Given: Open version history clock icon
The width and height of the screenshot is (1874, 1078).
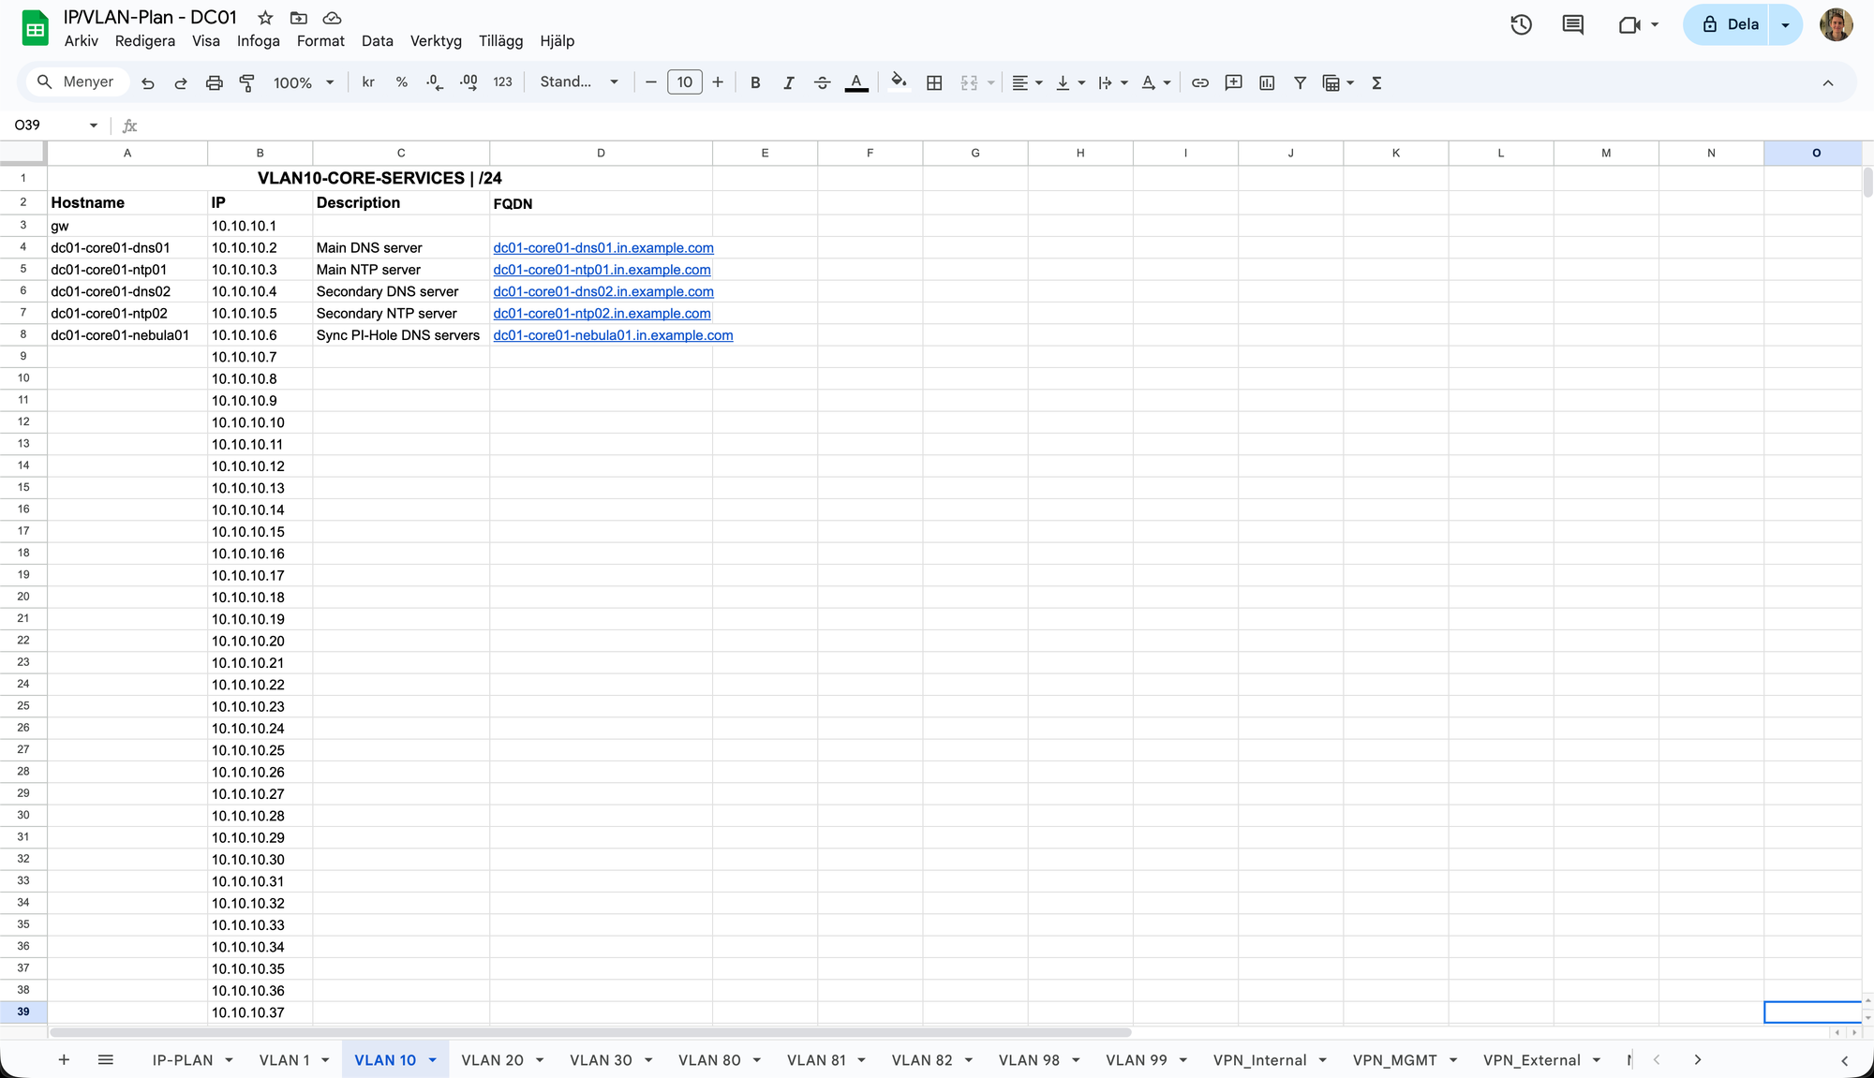Looking at the screenshot, I should 1521,25.
